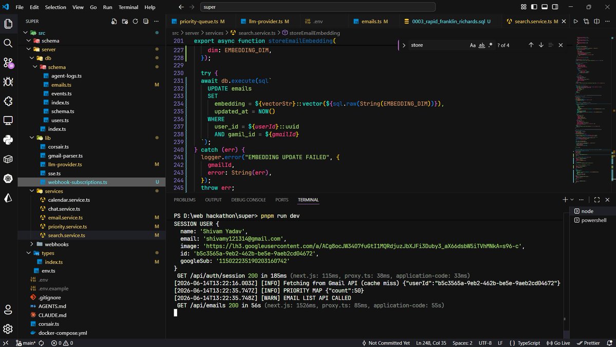Screen dimensions: 616x347
Task: Expand the Replace field in find widget
Action: click(404, 45)
